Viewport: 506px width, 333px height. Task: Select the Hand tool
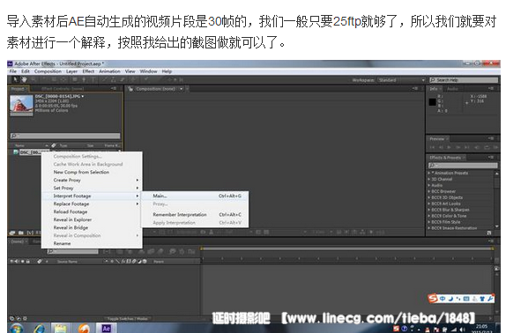pos(24,79)
